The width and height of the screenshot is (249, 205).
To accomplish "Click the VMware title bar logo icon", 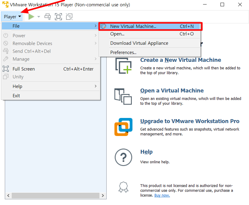I will [x=5, y=5].
